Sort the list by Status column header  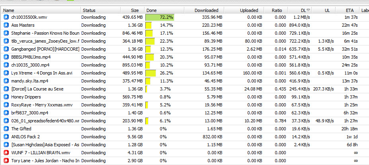(100, 10)
